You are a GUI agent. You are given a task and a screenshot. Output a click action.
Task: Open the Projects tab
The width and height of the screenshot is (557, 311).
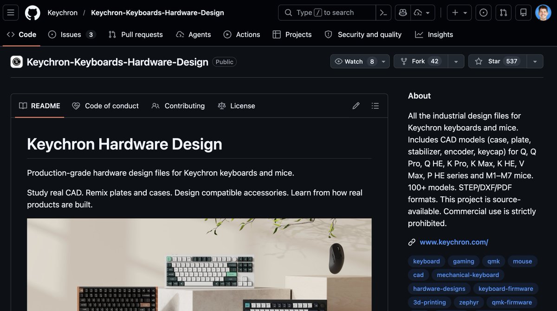point(292,34)
